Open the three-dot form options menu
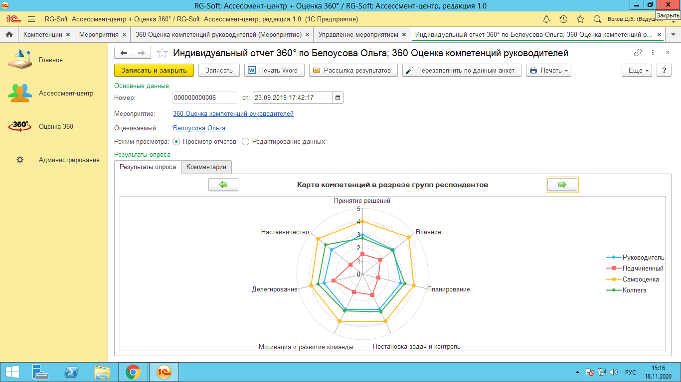Viewport: 681px width, 382px height. (653, 53)
